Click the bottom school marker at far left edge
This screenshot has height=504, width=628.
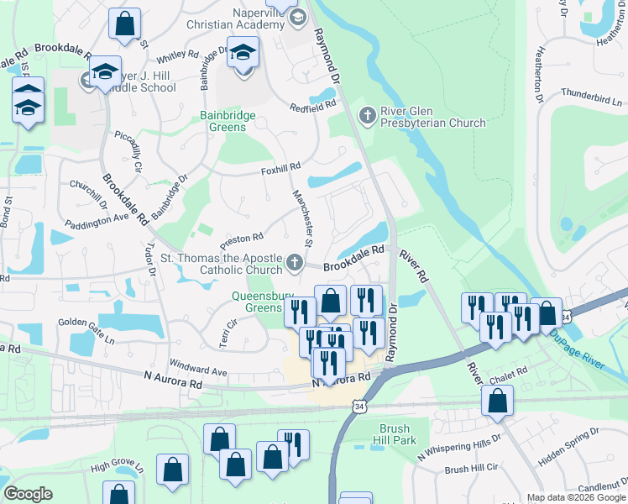click(28, 111)
